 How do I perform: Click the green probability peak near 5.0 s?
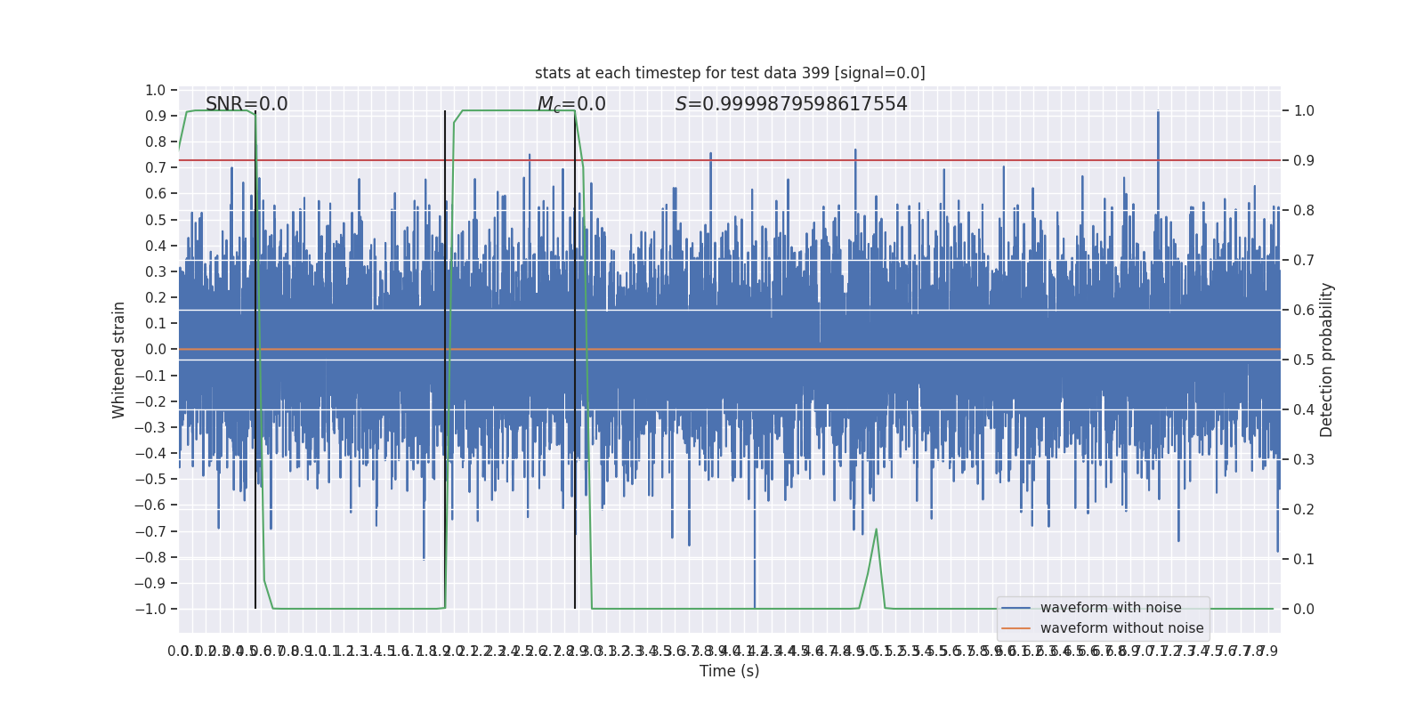(x=876, y=530)
